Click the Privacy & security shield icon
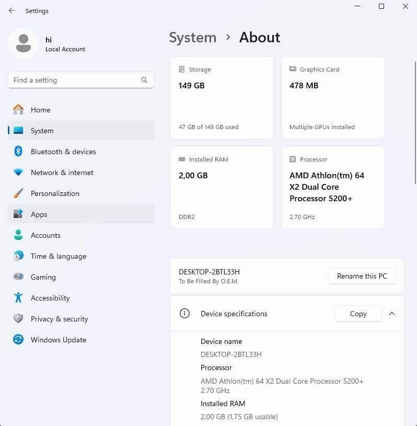The image size is (417, 426). tap(18, 318)
